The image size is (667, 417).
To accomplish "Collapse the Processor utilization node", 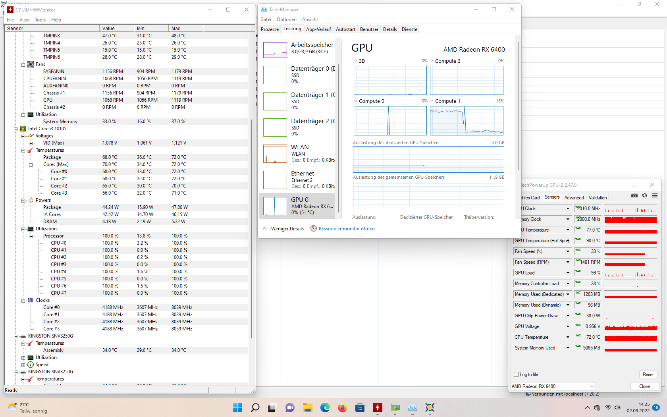I will (31, 236).
